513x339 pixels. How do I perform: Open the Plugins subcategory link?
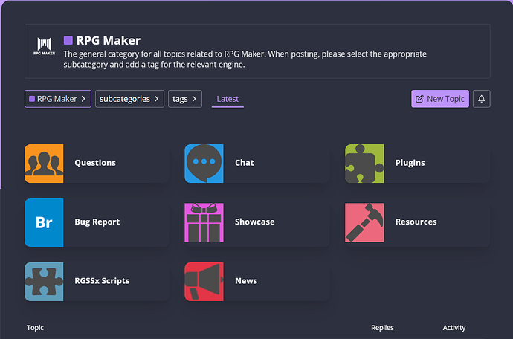tap(410, 163)
